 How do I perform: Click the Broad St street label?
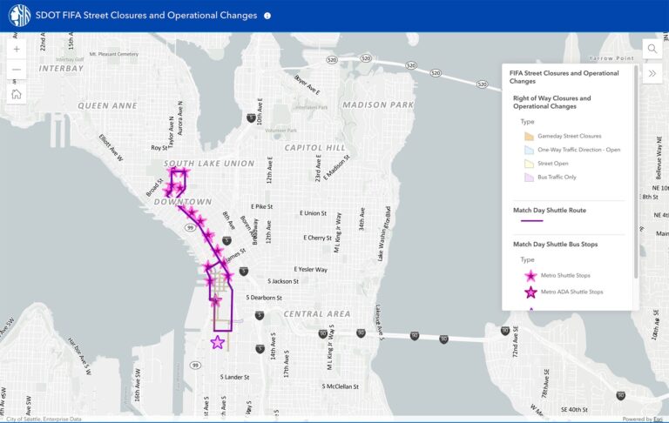(x=155, y=187)
